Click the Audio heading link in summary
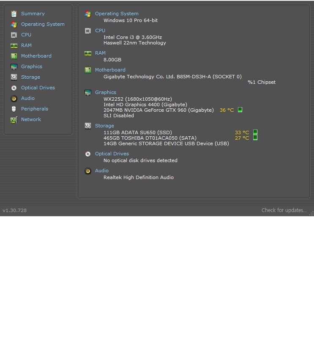Image resolution: width=314 pixels, height=364 pixels. tap(102, 171)
